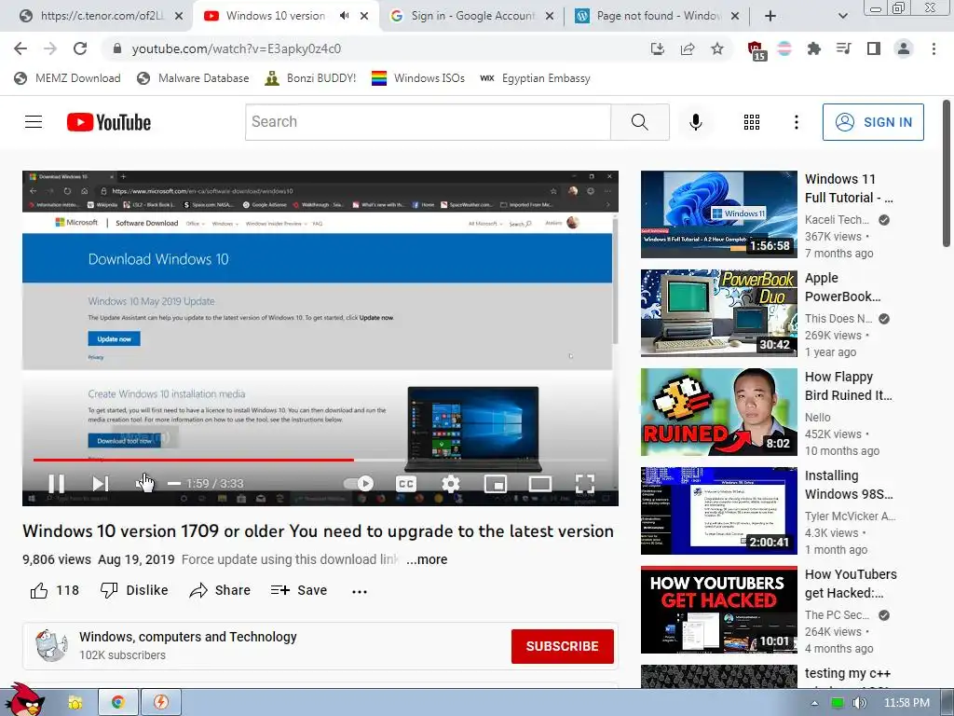The height and width of the screenshot is (716, 954).
Task: Enter full screen mode
Action: click(x=585, y=484)
